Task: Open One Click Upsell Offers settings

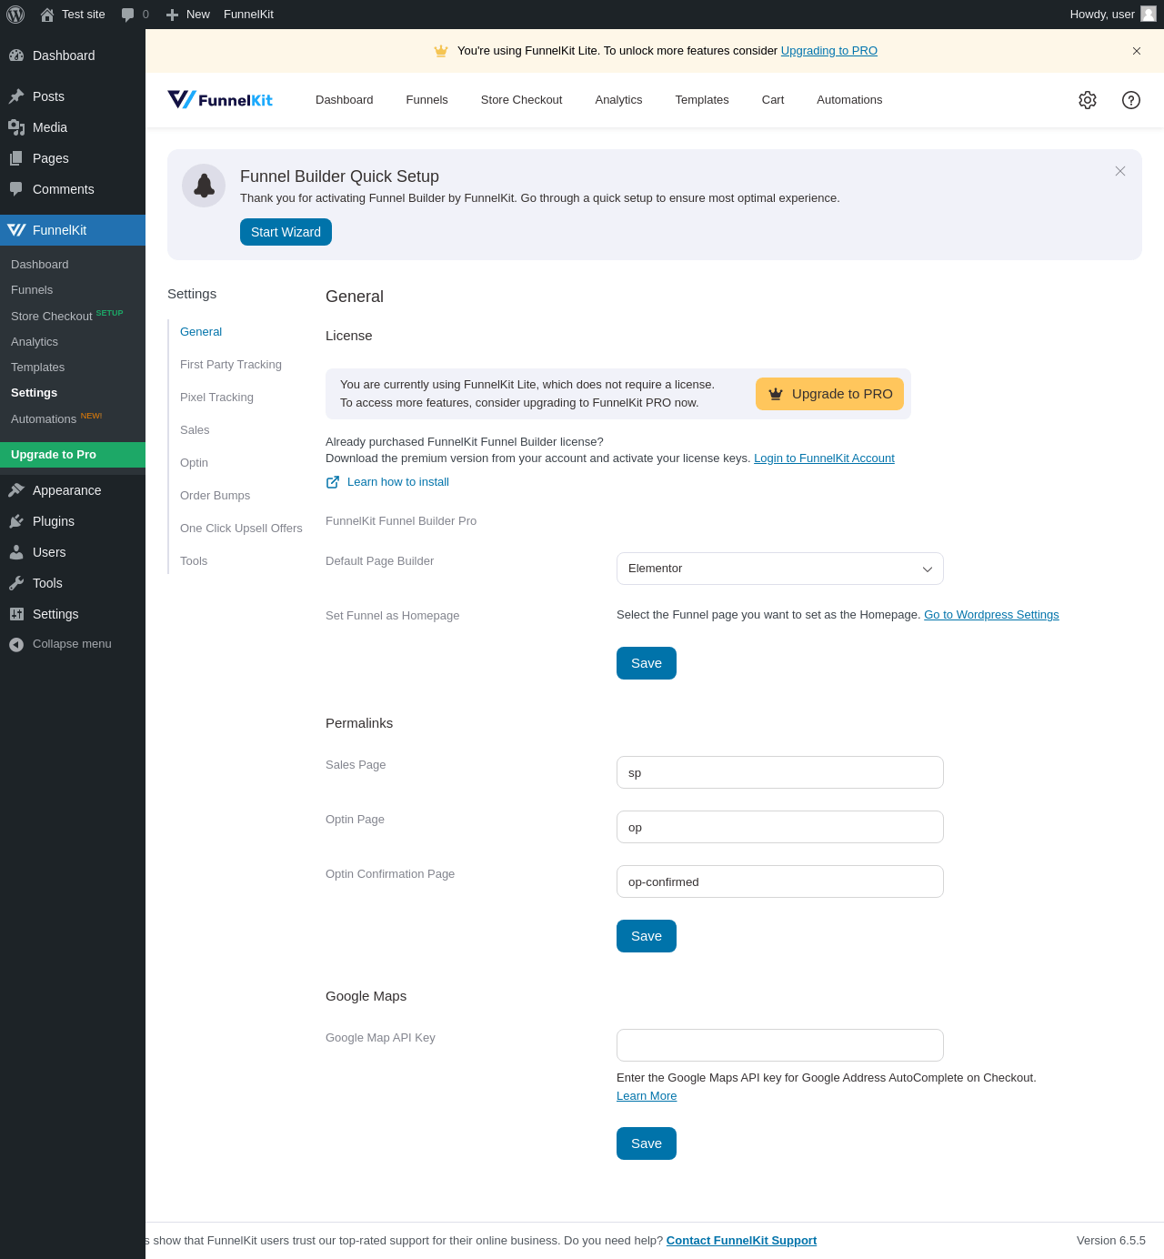Action: click(x=241, y=529)
